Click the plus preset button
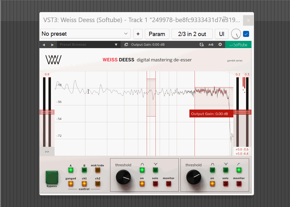The height and width of the screenshot is (207, 290). click(x=138, y=34)
